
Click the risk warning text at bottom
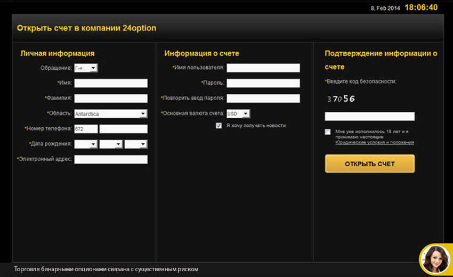106,269
